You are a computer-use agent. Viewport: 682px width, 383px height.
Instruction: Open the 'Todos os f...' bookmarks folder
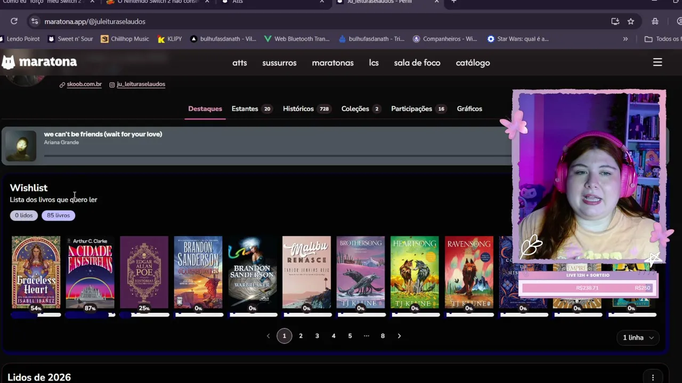663,39
